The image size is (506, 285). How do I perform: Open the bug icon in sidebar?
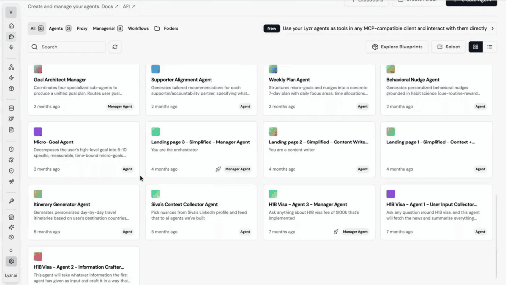pyautogui.click(x=11, y=160)
